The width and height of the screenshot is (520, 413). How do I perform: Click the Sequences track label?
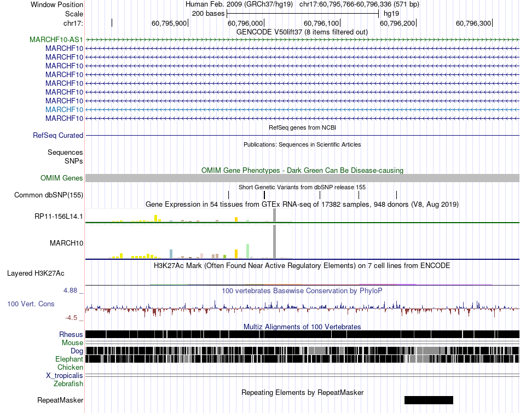tap(65, 153)
